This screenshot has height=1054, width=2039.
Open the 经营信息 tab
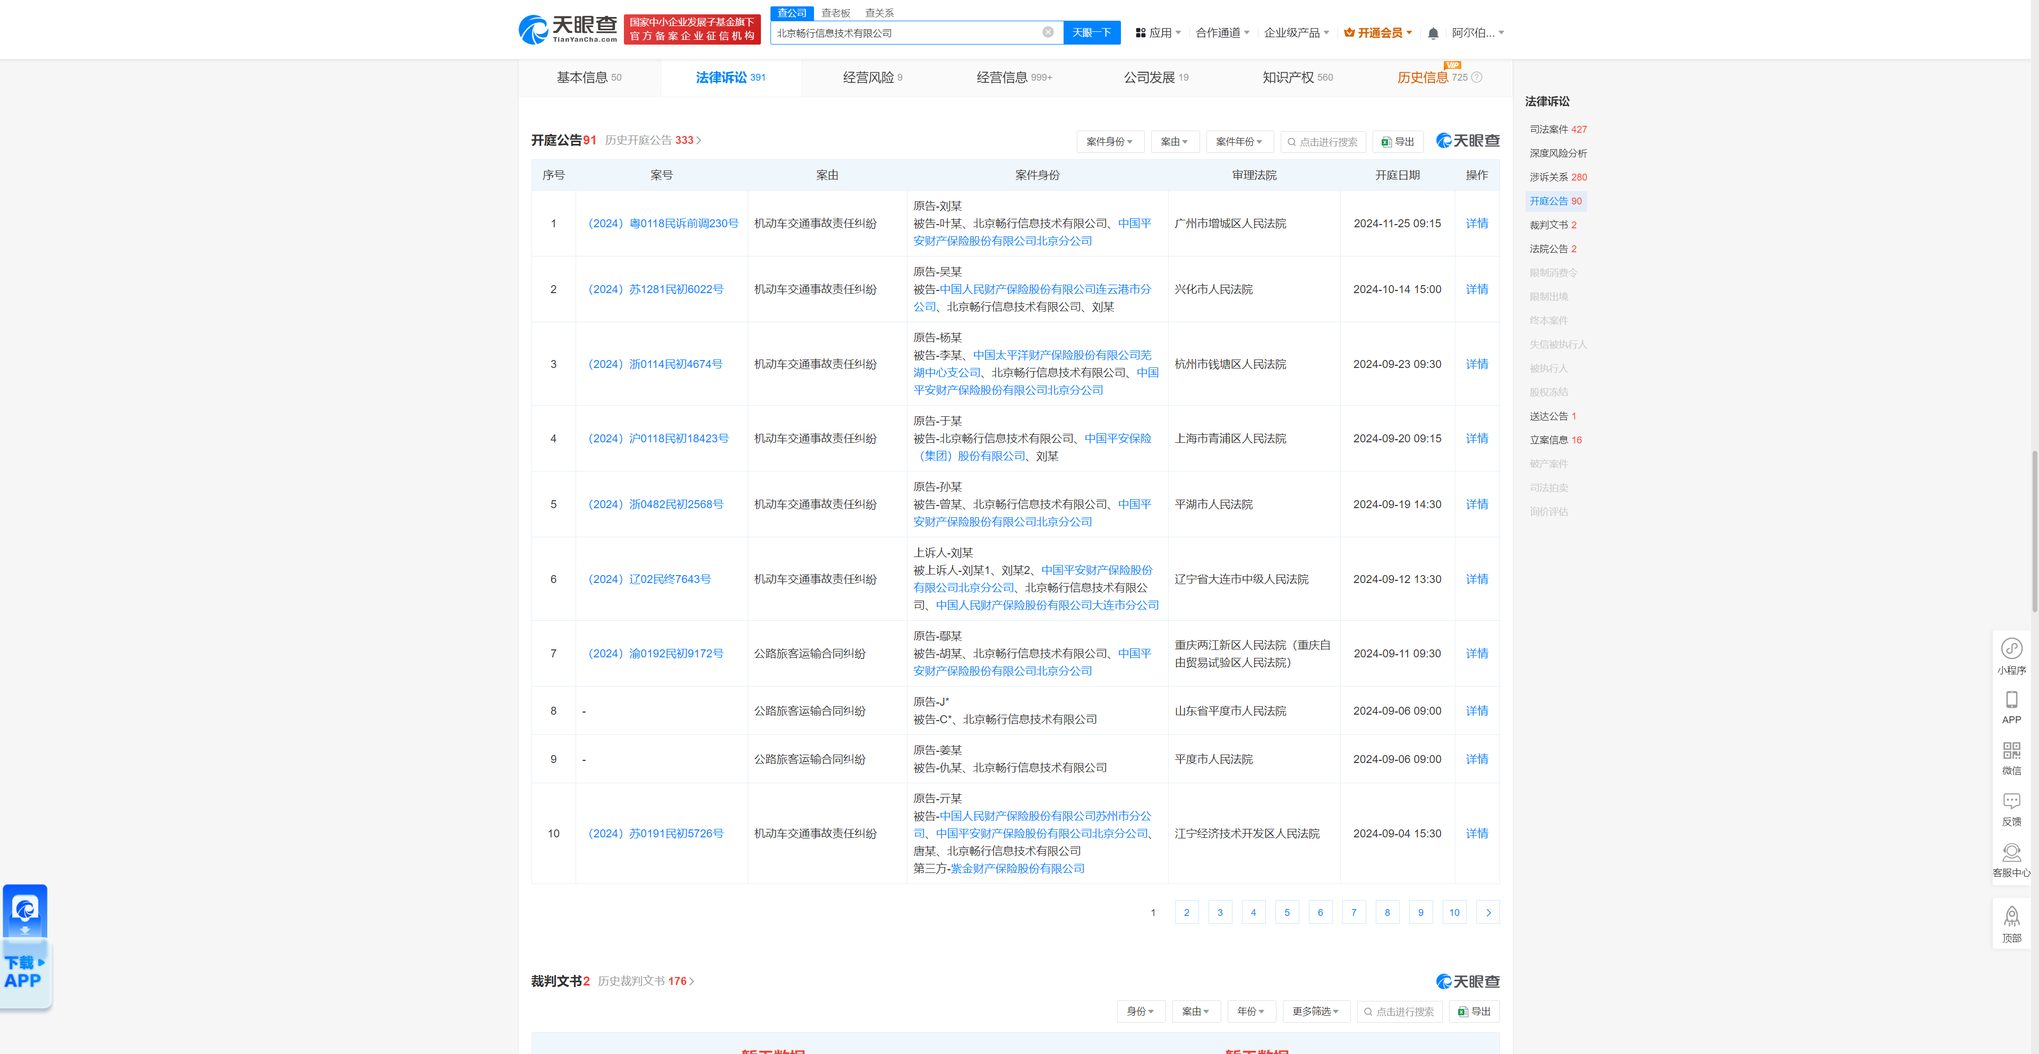point(1014,78)
